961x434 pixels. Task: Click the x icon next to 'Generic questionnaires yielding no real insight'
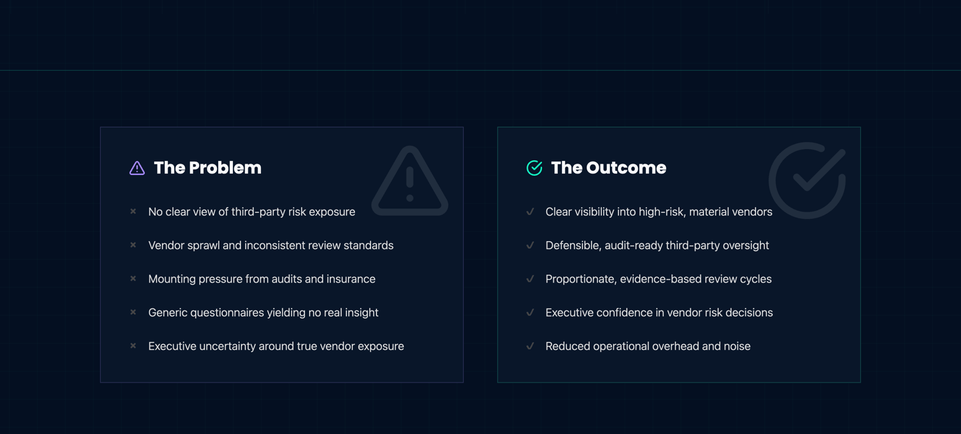133,312
